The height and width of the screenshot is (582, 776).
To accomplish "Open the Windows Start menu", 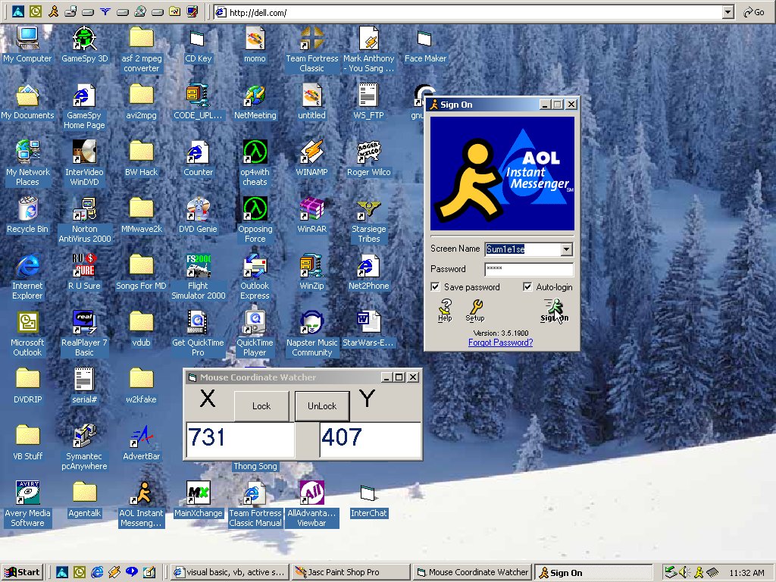I will (x=23, y=572).
